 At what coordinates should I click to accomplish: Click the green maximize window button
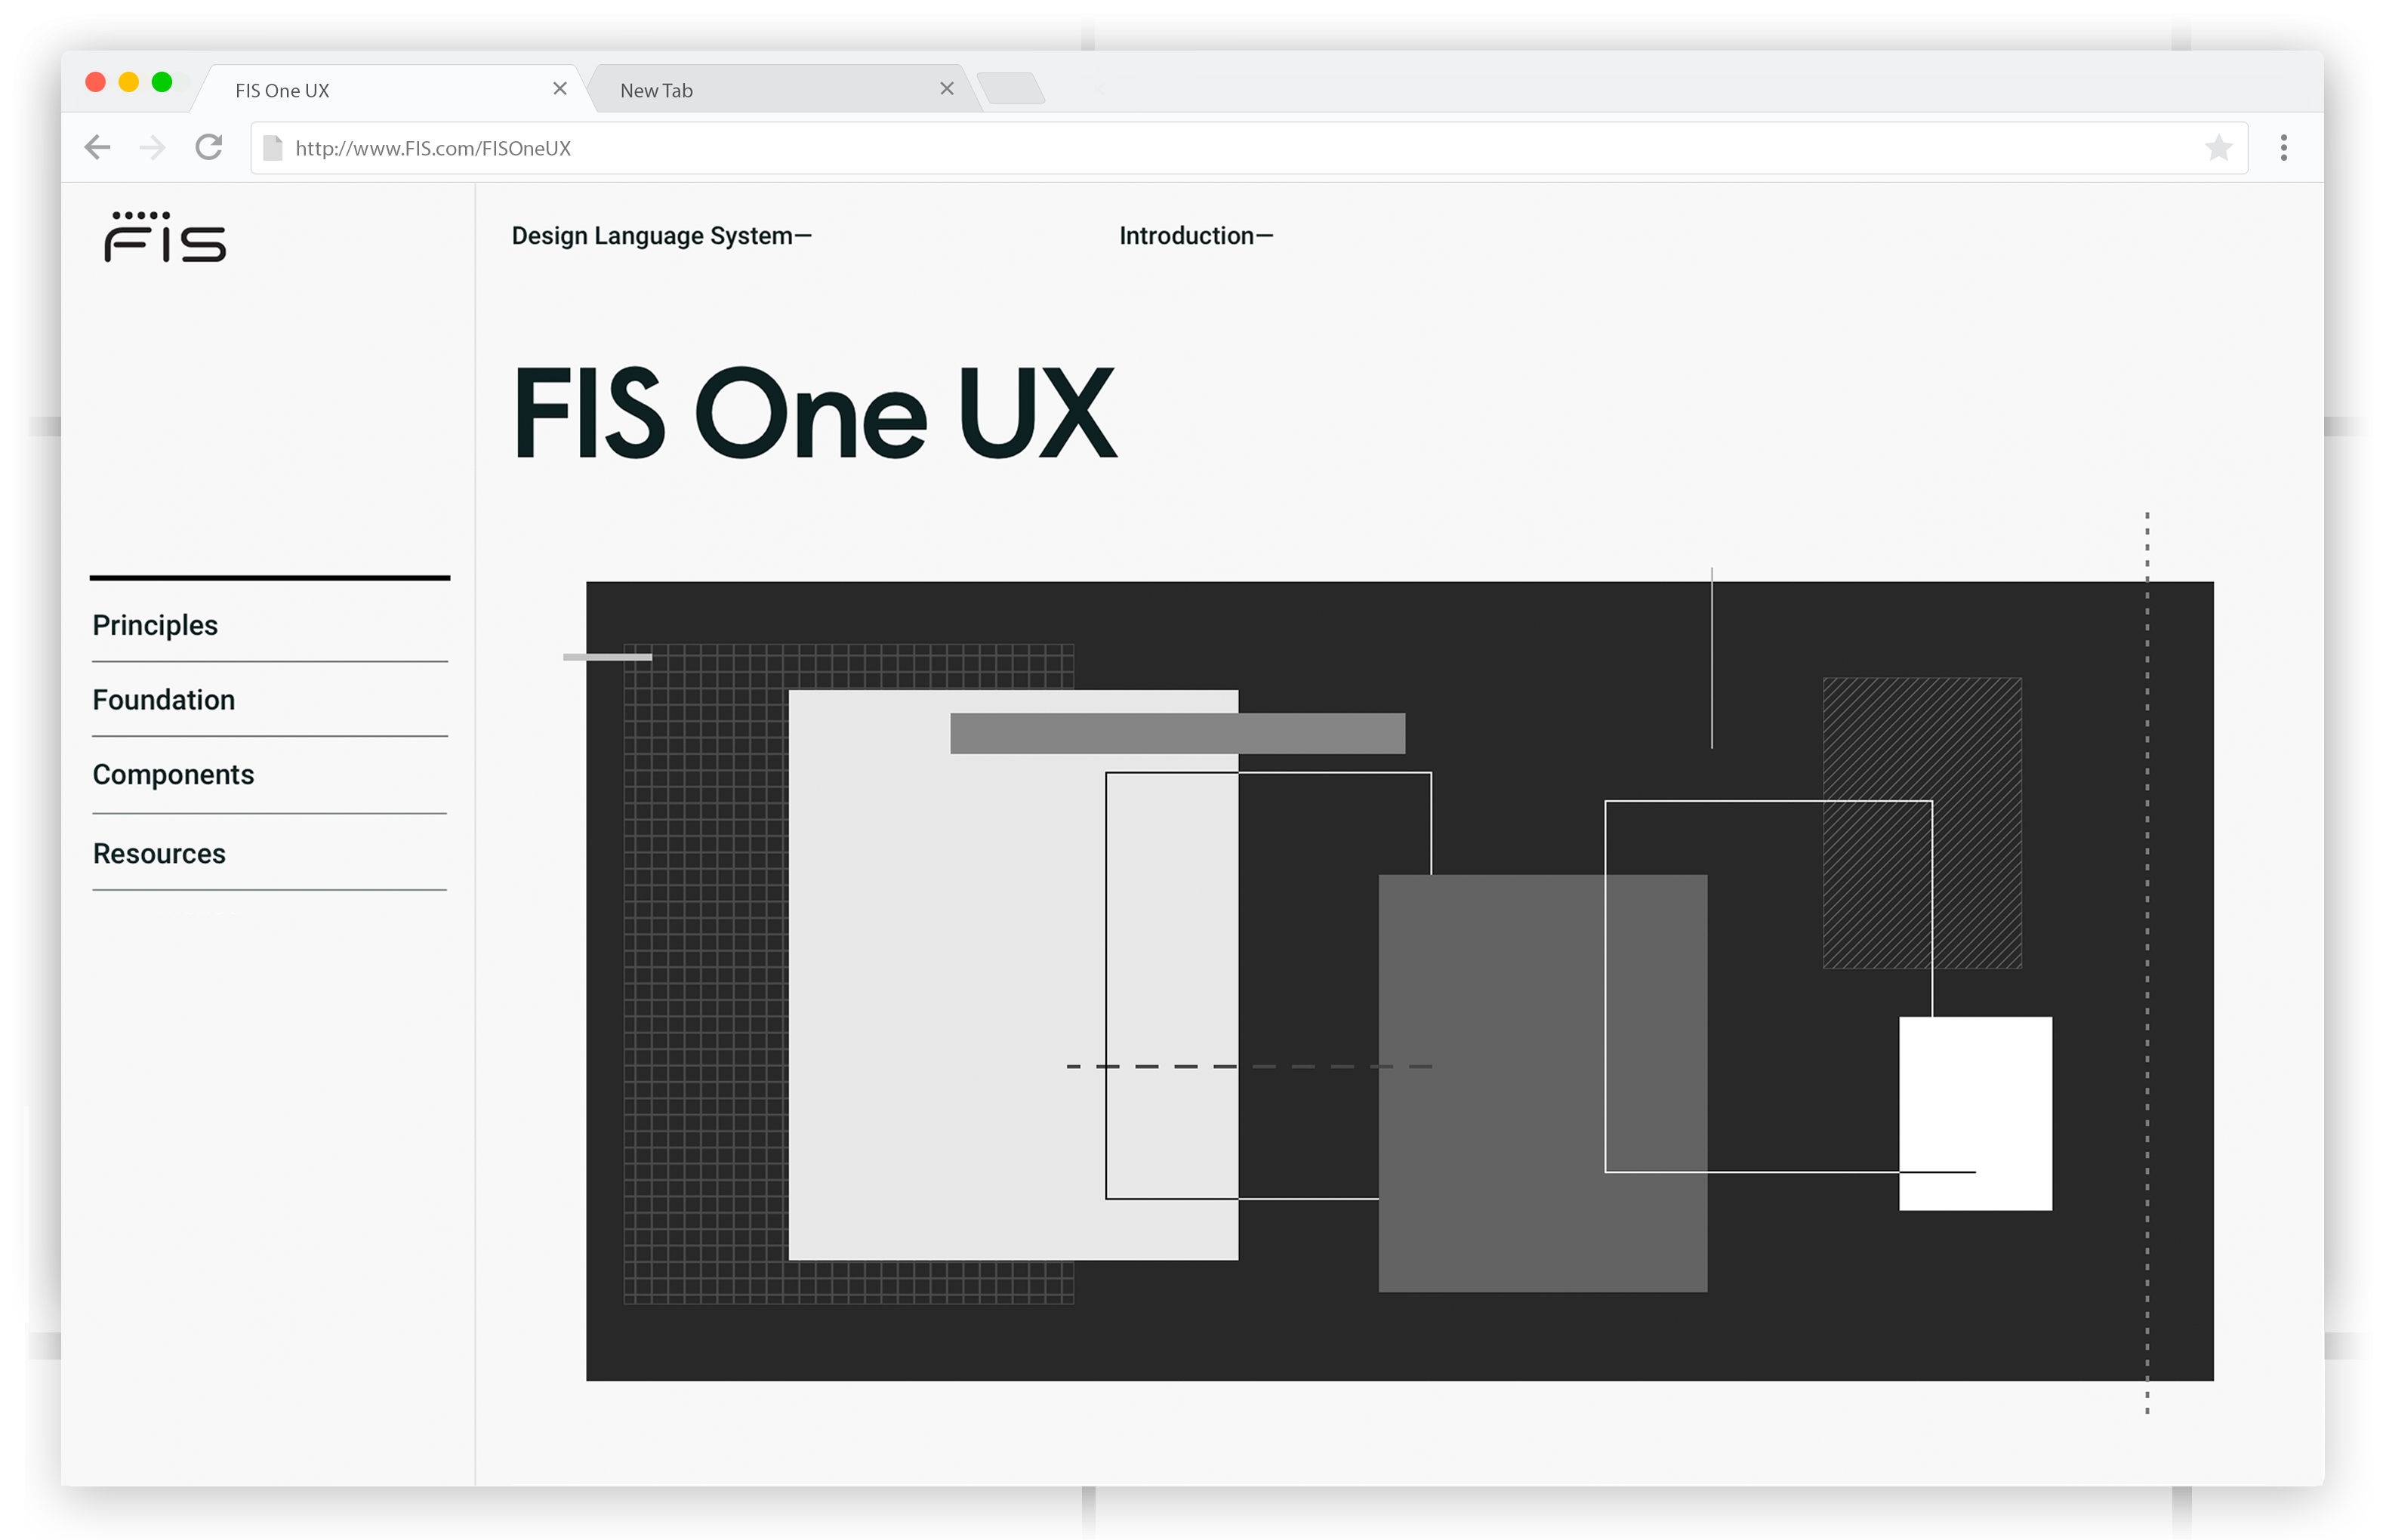coord(162,82)
